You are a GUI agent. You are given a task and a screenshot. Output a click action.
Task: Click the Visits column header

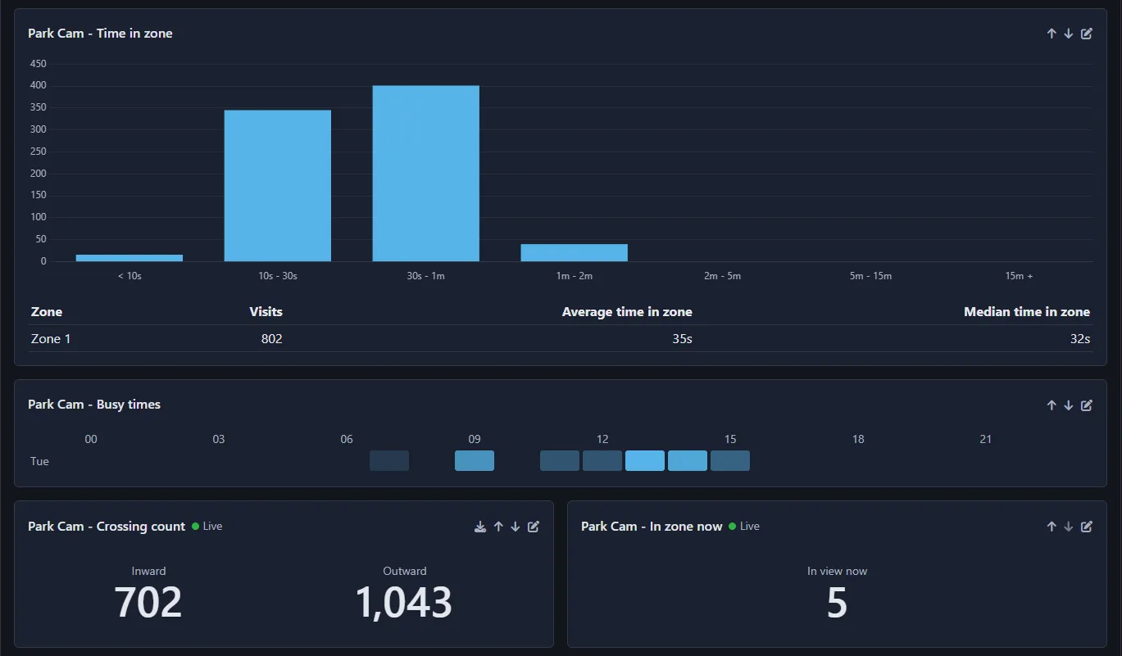266,312
